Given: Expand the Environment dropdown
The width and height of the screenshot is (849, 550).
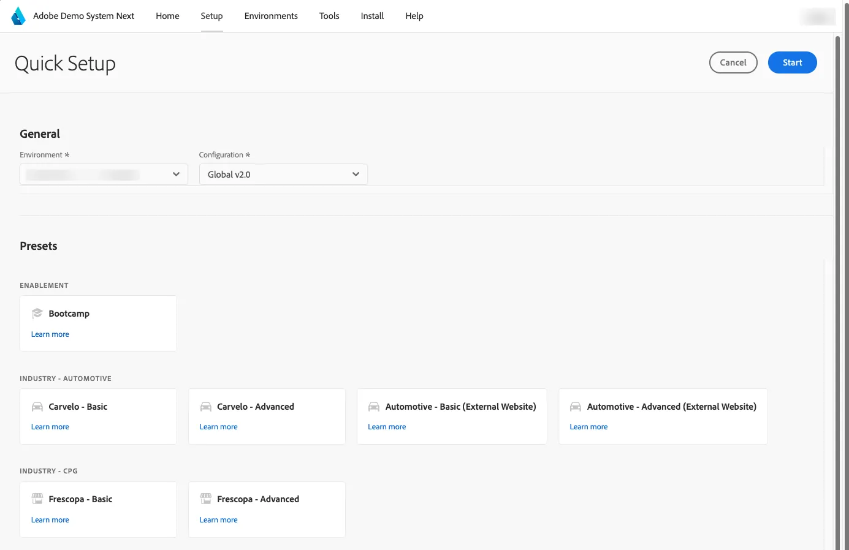Looking at the screenshot, I should click(x=104, y=175).
